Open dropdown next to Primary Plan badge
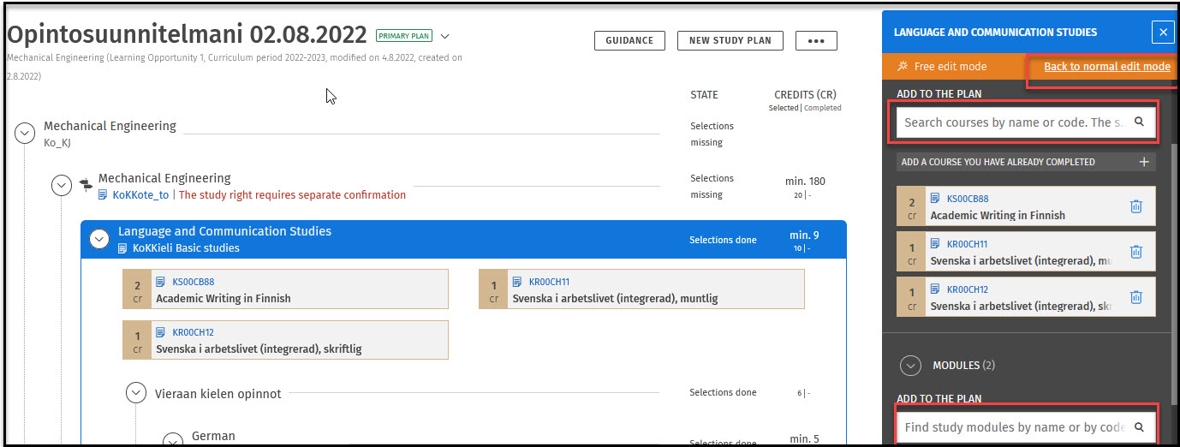1180x447 pixels. (x=445, y=36)
